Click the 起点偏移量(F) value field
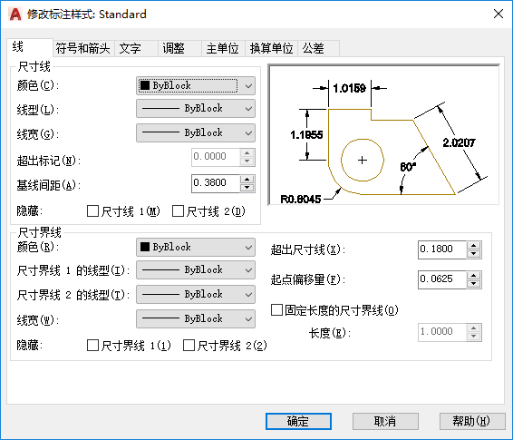Image resolution: width=513 pixels, height=440 pixels. pos(442,279)
